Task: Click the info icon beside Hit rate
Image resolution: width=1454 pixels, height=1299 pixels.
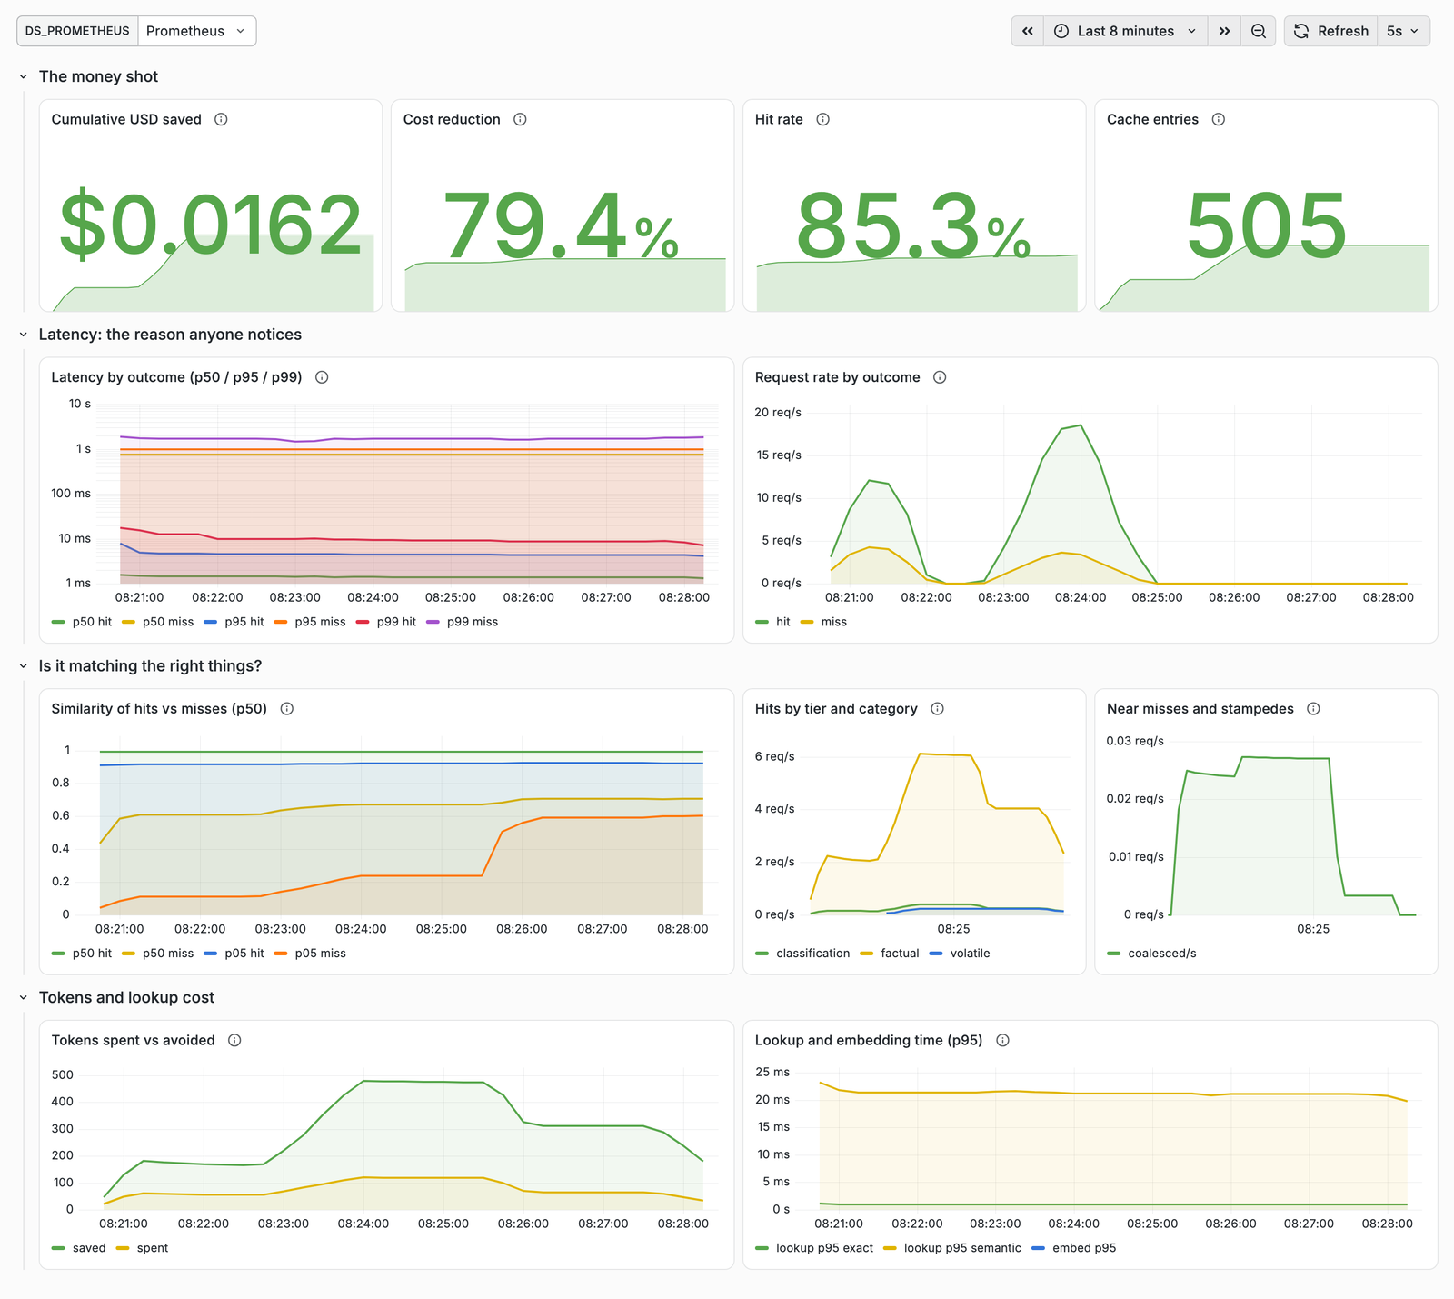Action: (822, 119)
